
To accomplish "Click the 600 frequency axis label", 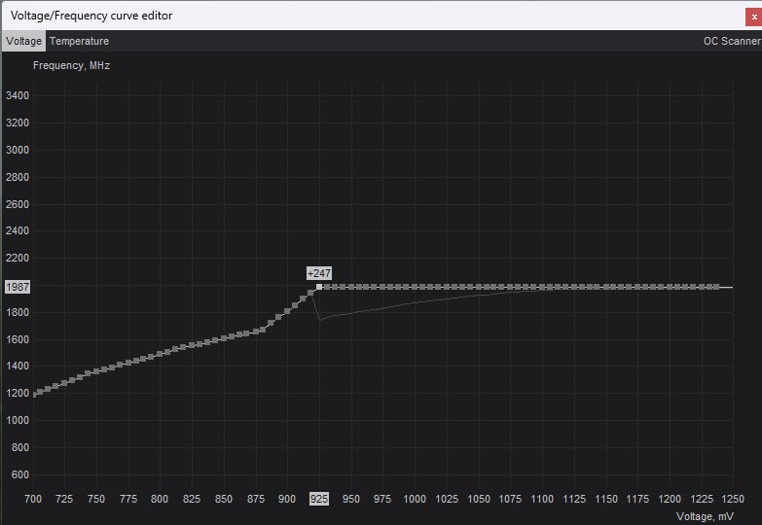I will coord(19,474).
